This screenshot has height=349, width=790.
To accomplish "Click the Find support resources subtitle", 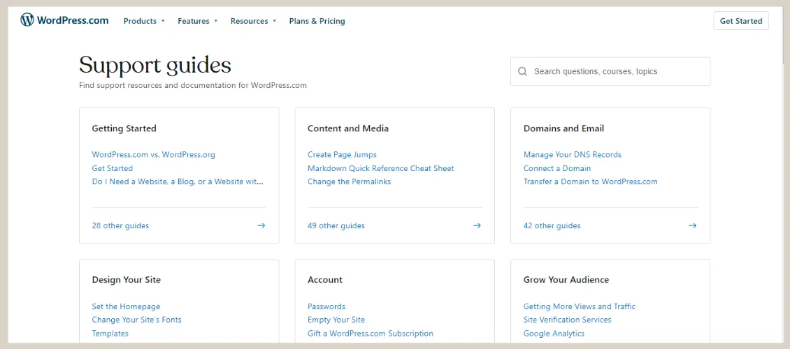I will 193,85.
